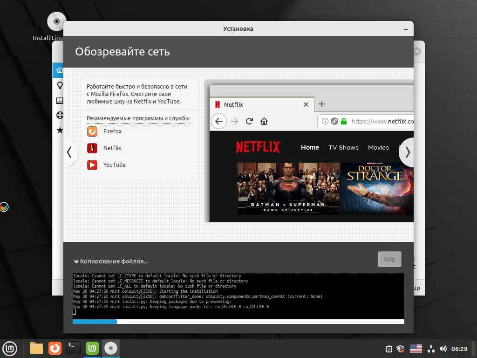Click the YouTube icon in recommended list
This screenshot has width=477, height=358.
point(92,165)
